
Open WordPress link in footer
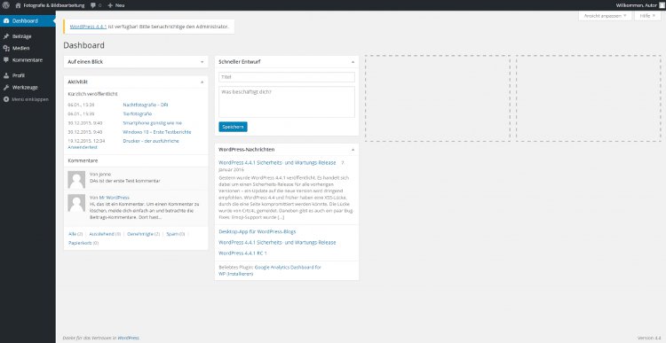(128, 338)
